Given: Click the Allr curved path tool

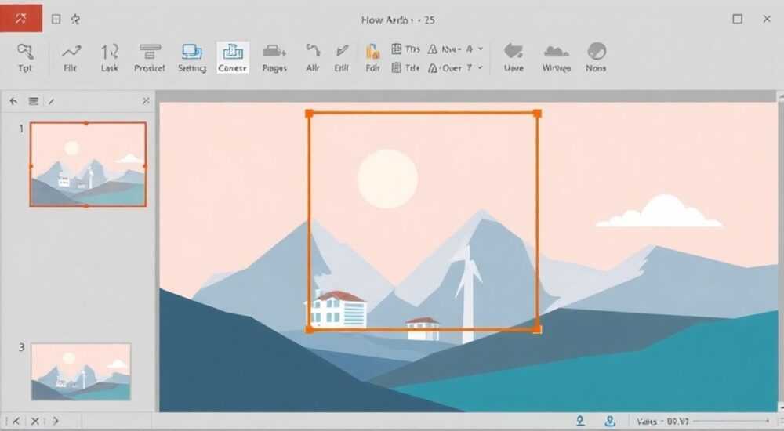Looking at the screenshot, I should (313, 58).
